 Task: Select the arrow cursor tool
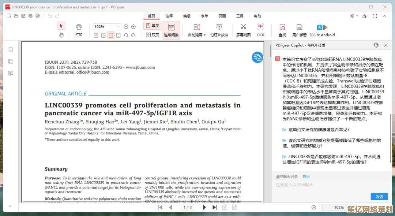click(x=61, y=26)
